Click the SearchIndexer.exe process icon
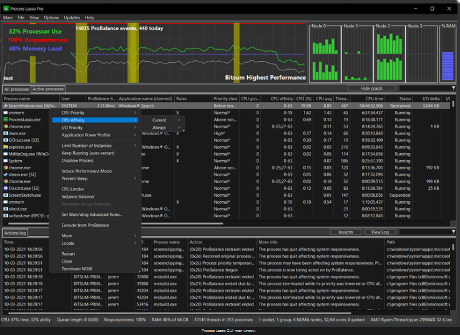460x335 pixels. (x=6, y=106)
